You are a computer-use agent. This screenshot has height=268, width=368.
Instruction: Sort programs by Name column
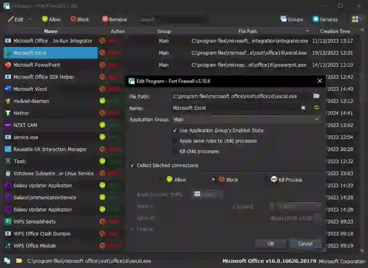51,31
